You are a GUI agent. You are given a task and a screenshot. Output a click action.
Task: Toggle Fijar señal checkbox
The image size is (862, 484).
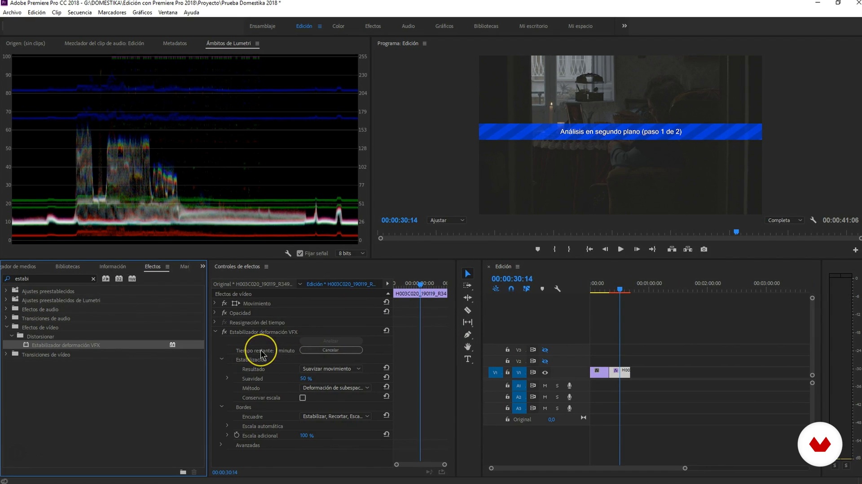point(300,253)
